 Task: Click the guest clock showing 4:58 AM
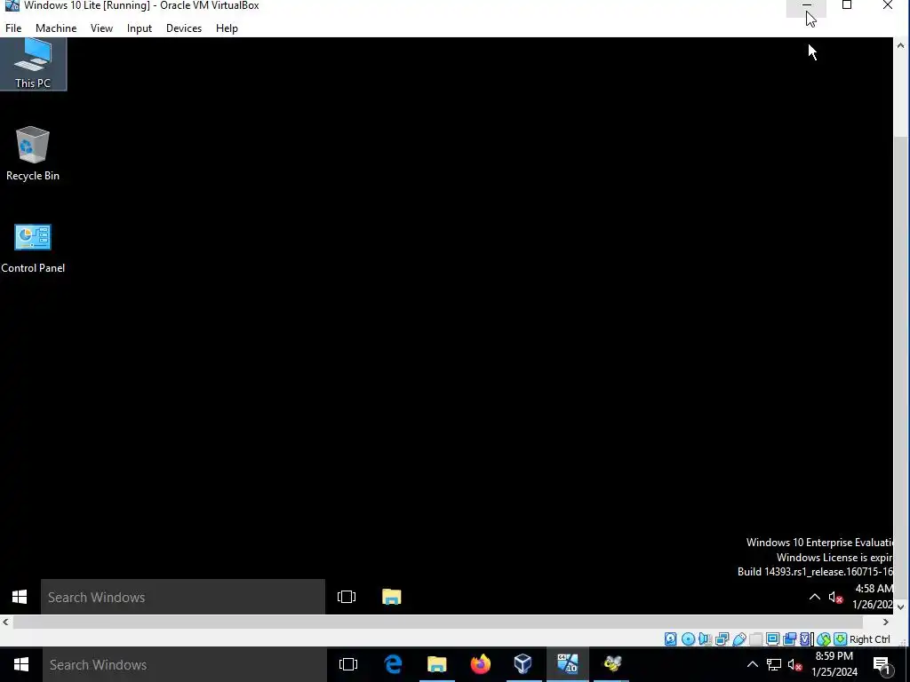pos(873,597)
